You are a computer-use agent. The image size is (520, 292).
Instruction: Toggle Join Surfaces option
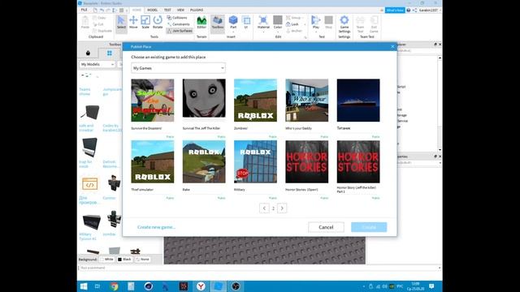click(180, 31)
